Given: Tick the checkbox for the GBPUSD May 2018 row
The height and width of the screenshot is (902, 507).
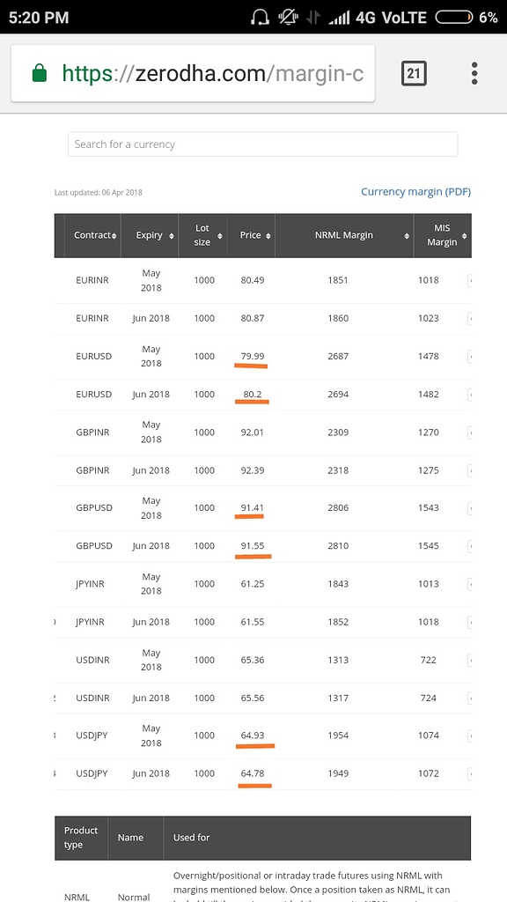Looking at the screenshot, I should click(x=471, y=507).
